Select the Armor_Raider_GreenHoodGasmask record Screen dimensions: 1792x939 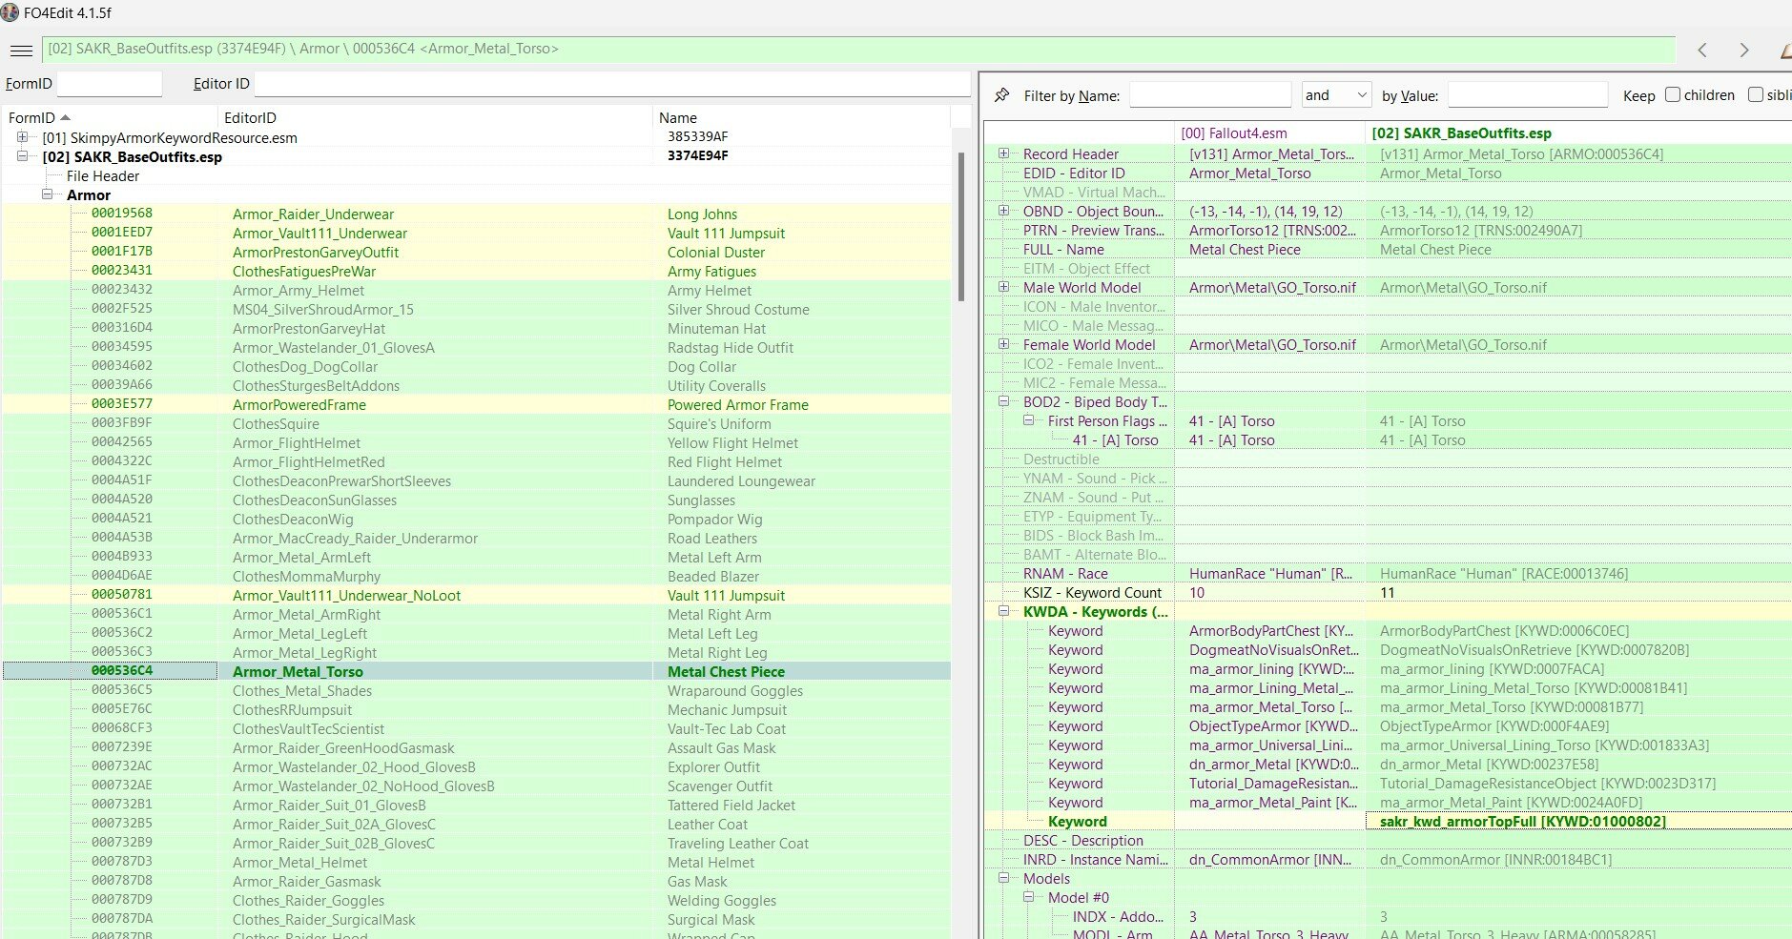(x=343, y=747)
